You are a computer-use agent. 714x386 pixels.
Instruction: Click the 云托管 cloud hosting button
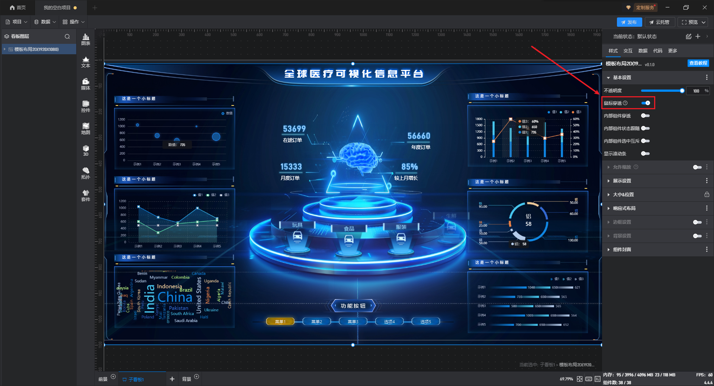tap(659, 22)
